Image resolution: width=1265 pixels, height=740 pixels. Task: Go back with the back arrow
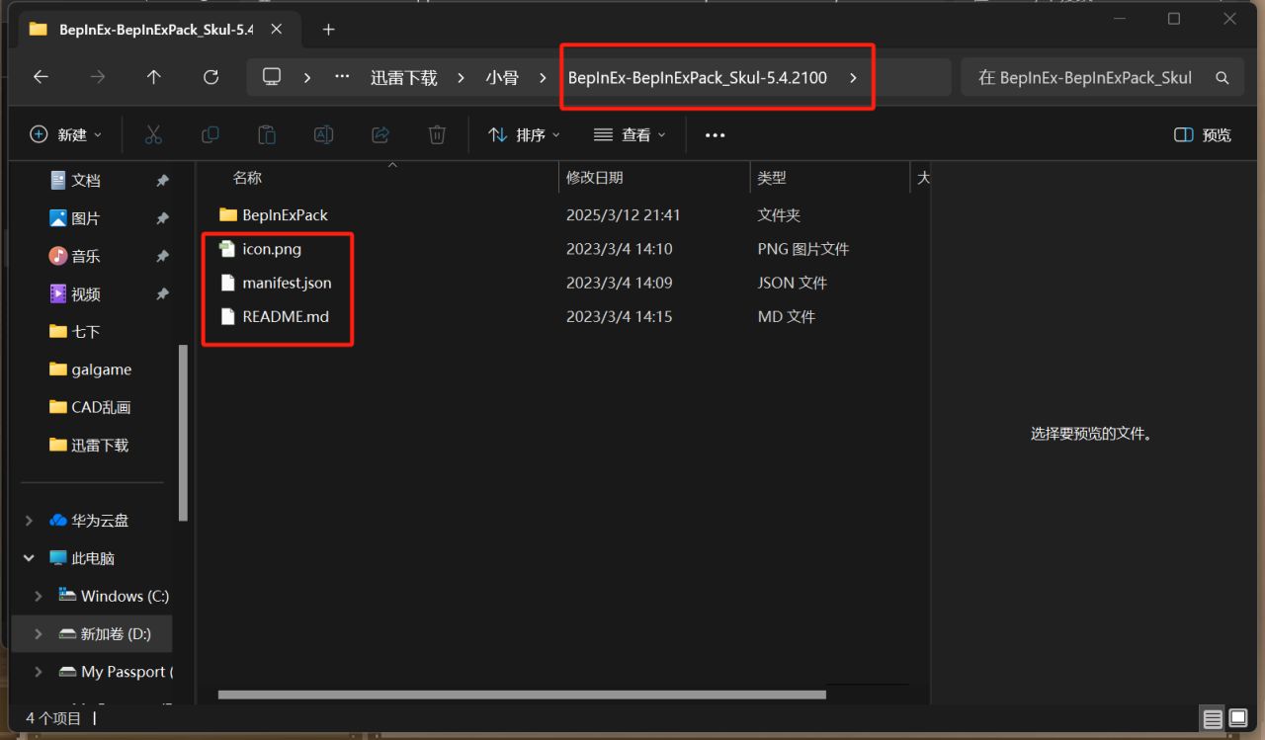41,77
